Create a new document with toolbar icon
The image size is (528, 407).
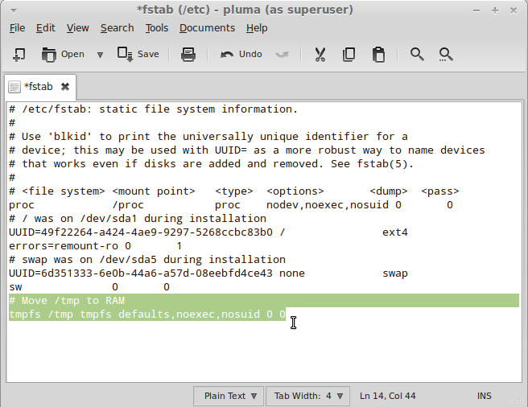19,54
